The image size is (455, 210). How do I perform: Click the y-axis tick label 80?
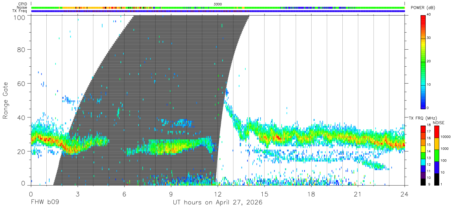coord(21,50)
